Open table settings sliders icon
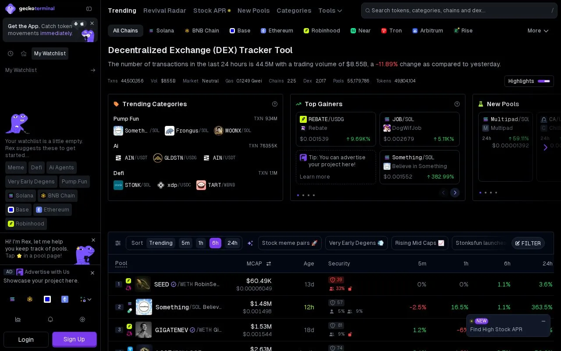This screenshot has width=561, height=351. (x=118, y=243)
